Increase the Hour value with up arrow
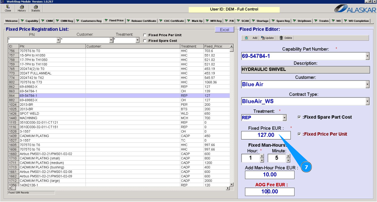 coord(262,156)
